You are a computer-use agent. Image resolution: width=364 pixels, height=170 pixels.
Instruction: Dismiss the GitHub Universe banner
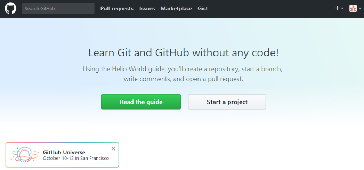pyautogui.click(x=113, y=149)
